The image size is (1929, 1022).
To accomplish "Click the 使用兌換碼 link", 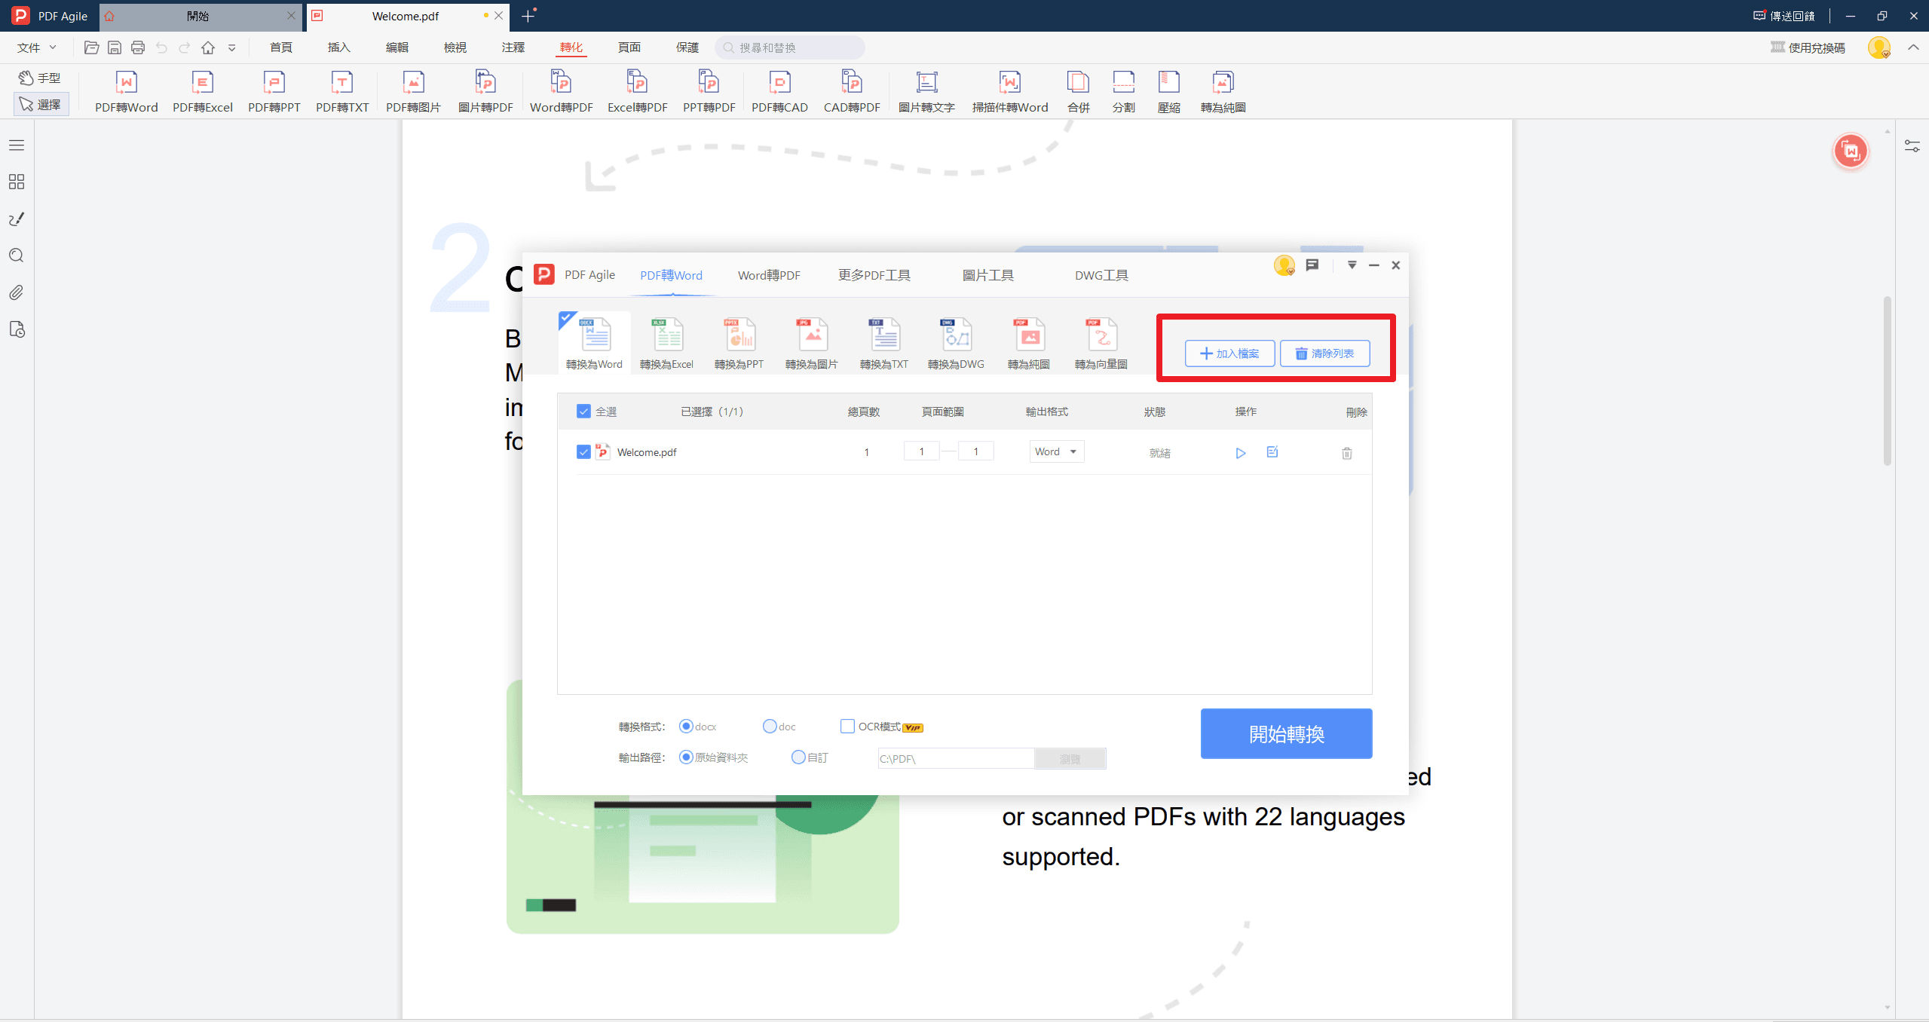I will point(1808,47).
